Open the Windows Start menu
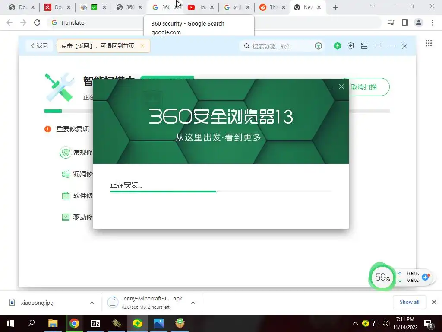 click(10, 323)
